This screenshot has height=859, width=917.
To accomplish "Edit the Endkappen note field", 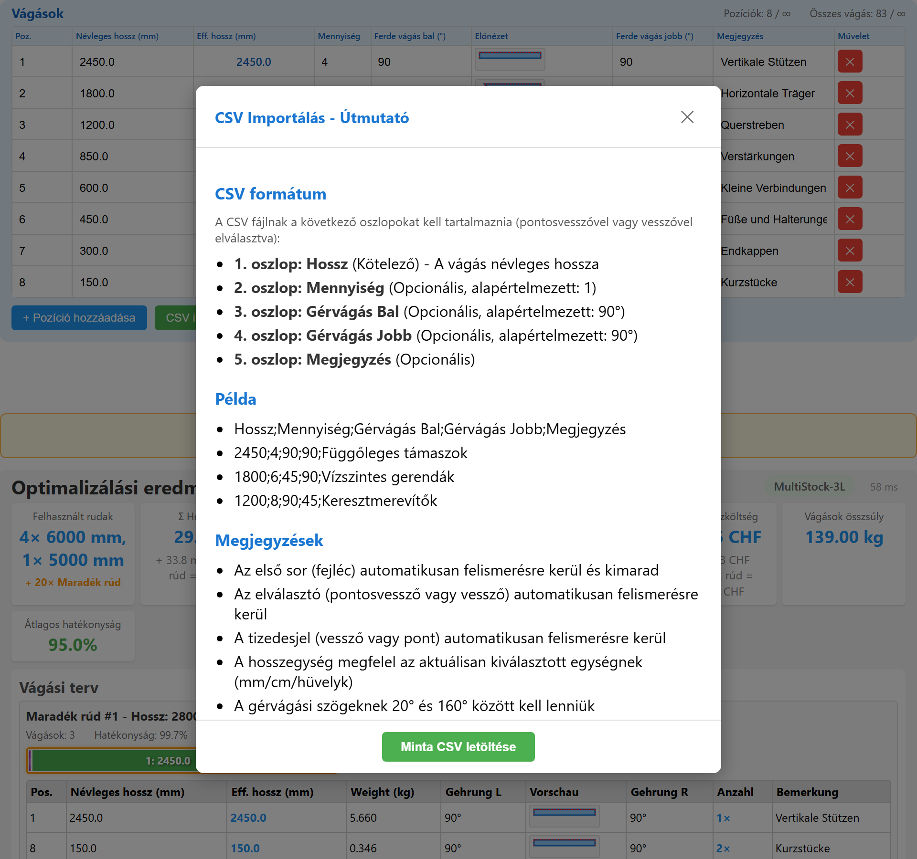I will [776, 251].
